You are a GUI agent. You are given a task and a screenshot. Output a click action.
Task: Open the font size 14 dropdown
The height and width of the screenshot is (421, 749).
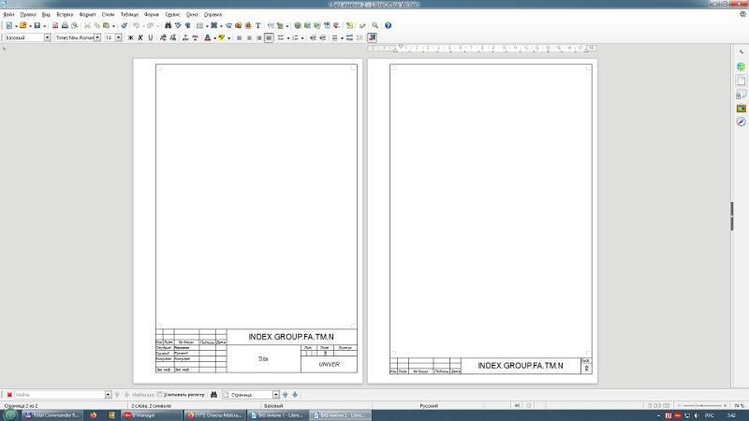click(x=119, y=37)
